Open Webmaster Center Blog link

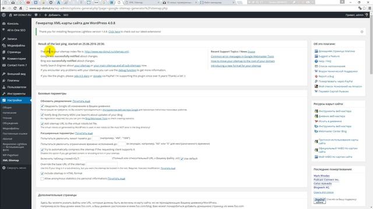pyautogui.click(x=333, y=131)
